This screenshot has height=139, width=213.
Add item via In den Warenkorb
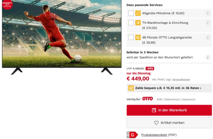click(x=169, y=110)
